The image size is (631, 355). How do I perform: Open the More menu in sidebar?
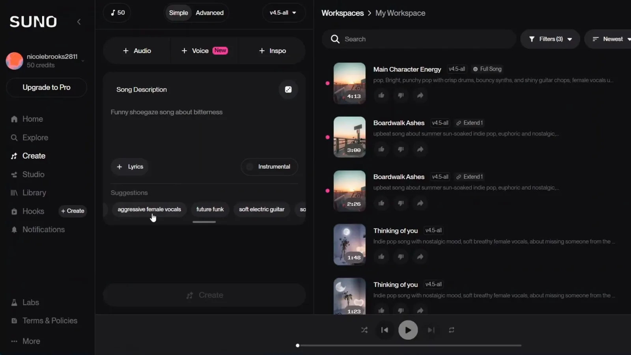[26, 341]
